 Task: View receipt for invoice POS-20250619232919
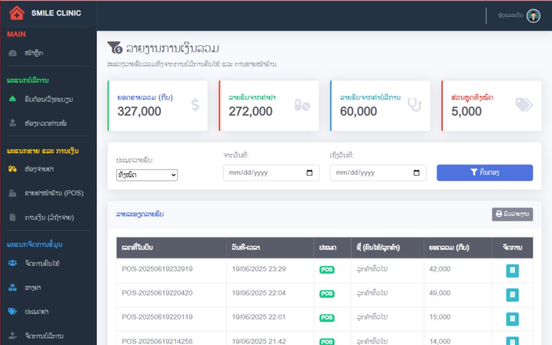[512, 271]
